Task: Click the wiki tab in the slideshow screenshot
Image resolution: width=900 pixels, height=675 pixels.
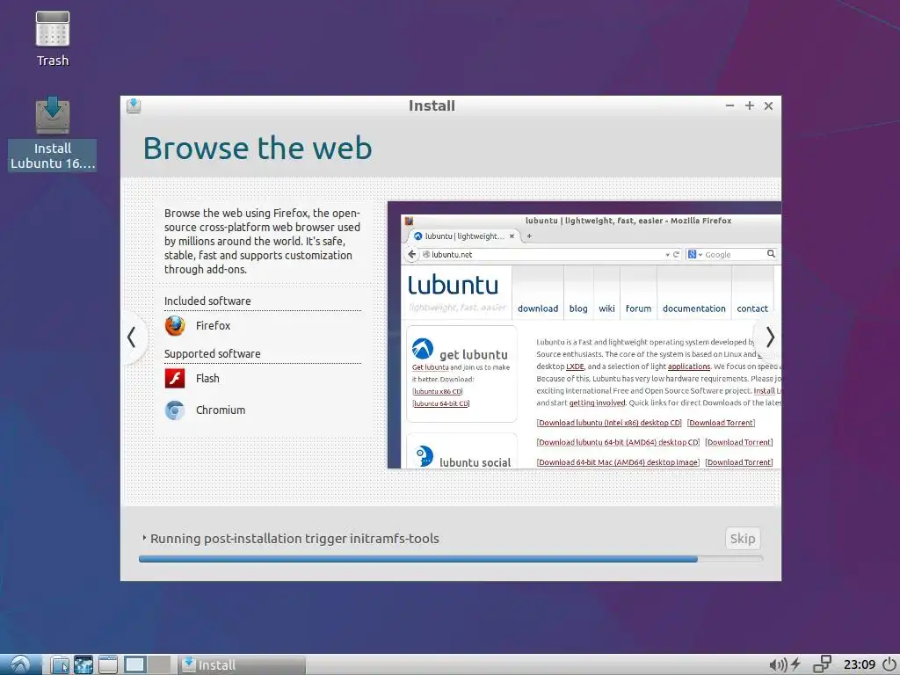Action: pyautogui.click(x=606, y=308)
